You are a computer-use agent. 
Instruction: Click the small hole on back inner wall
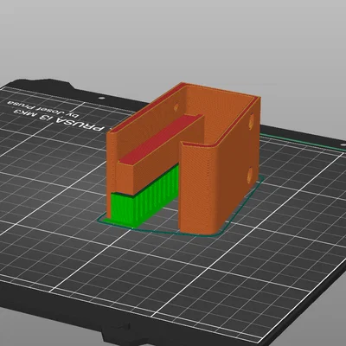176,107
